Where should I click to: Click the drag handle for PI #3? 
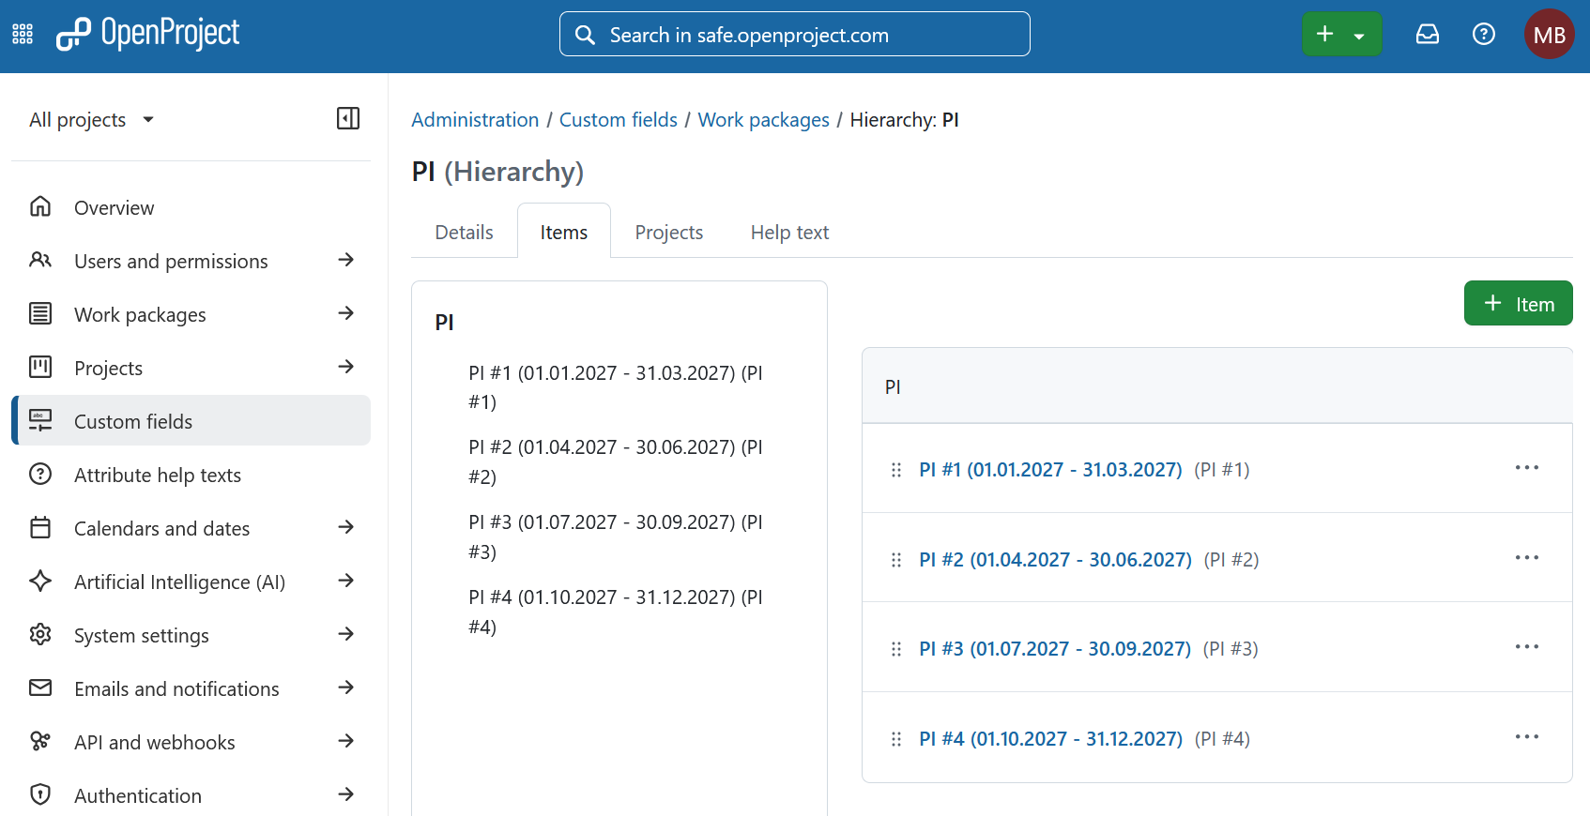pos(896,649)
